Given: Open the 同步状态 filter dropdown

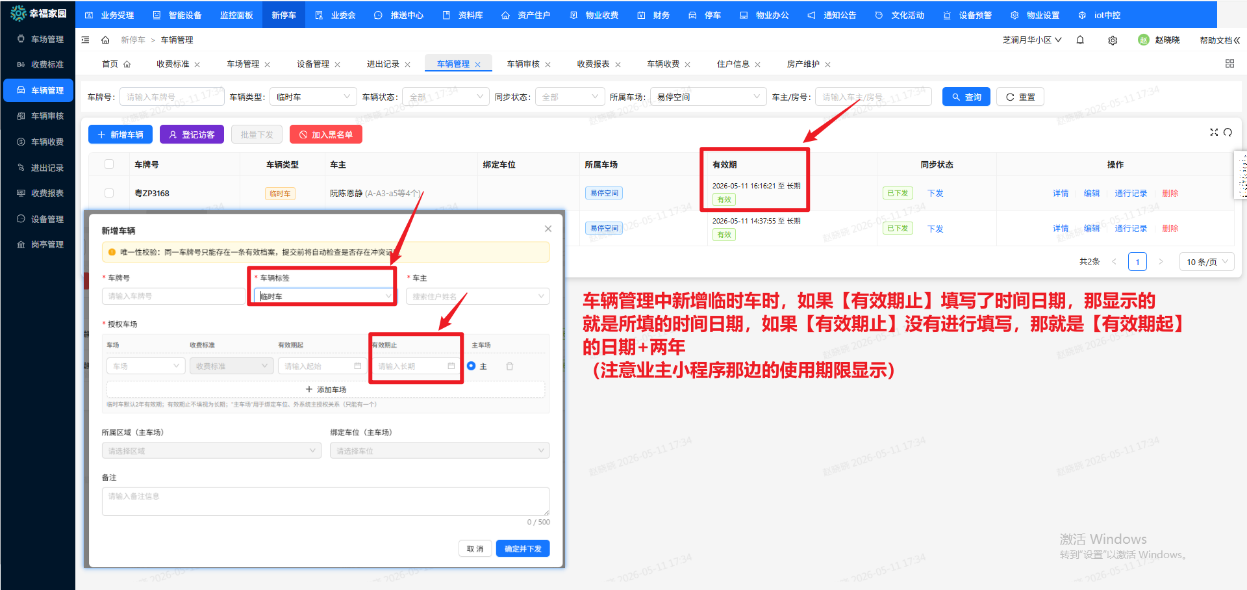Looking at the screenshot, I should click(x=570, y=97).
